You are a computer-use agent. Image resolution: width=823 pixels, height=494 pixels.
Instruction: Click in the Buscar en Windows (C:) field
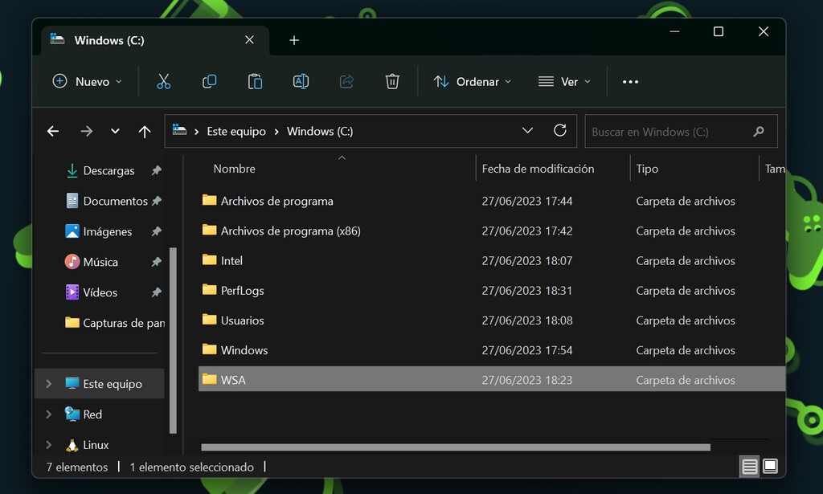point(681,131)
